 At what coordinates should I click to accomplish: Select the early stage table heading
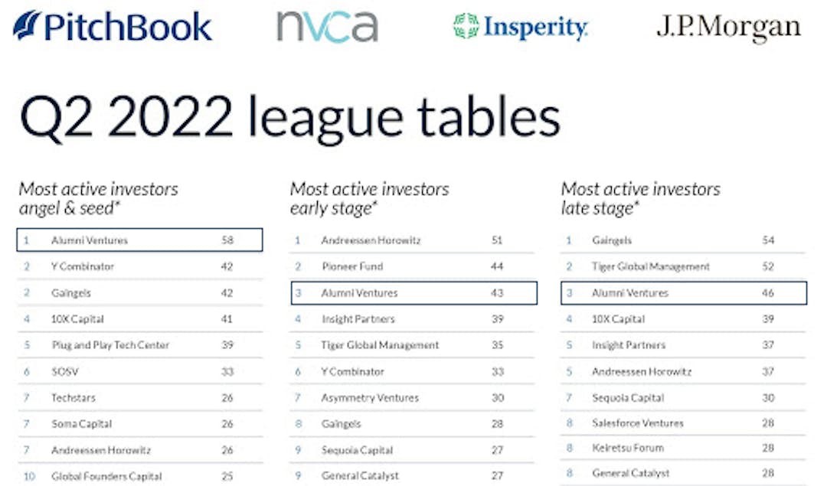369,197
